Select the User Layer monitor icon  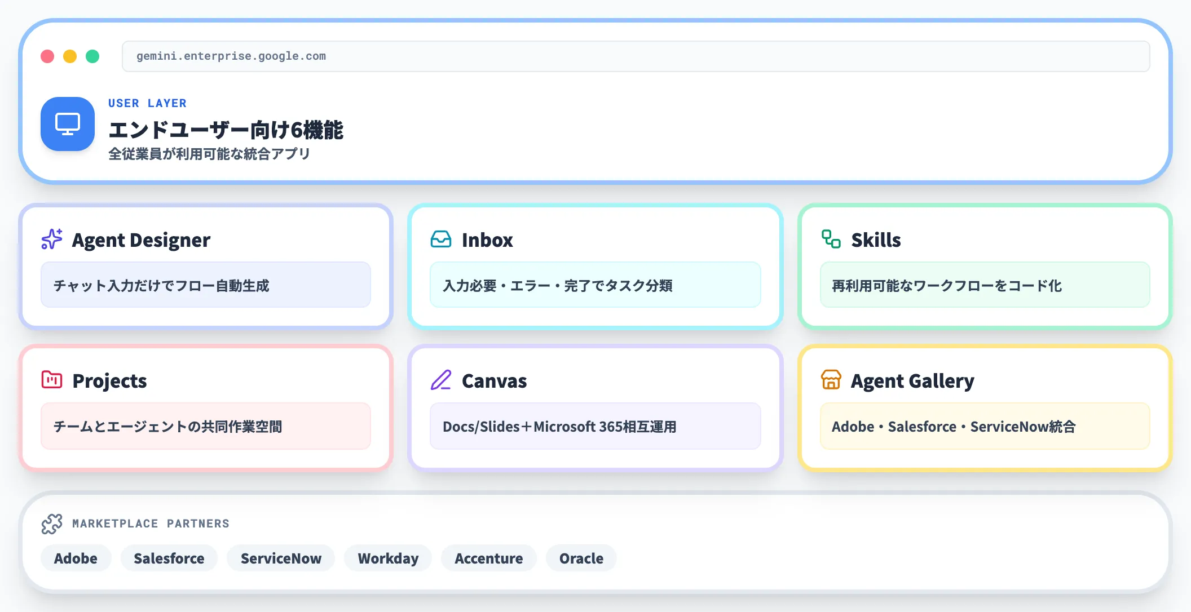click(x=67, y=124)
